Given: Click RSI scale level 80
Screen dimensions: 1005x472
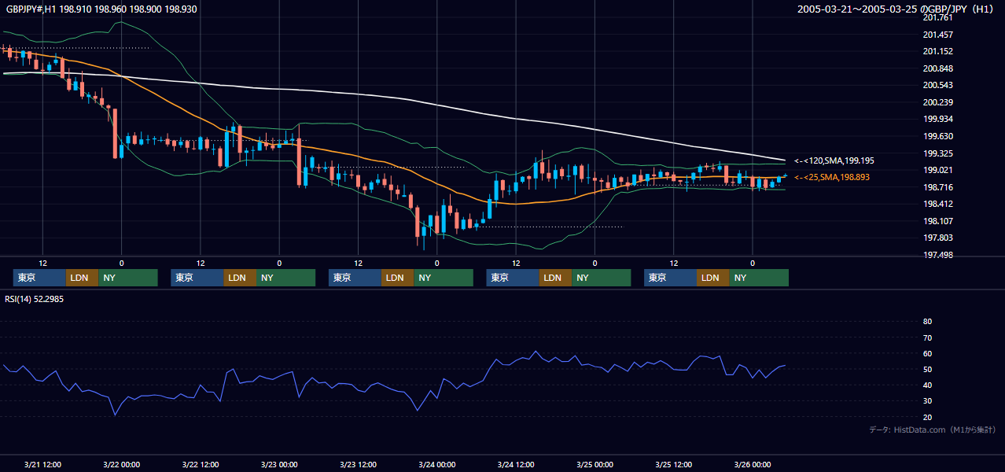Looking at the screenshot, I should [927, 322].
